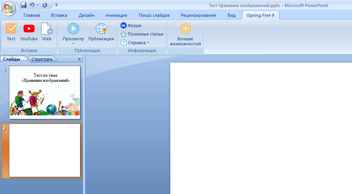Switch to the Вид ribbon tab
352x194 pixels.
pyautogui.click(x=232, y=15)
